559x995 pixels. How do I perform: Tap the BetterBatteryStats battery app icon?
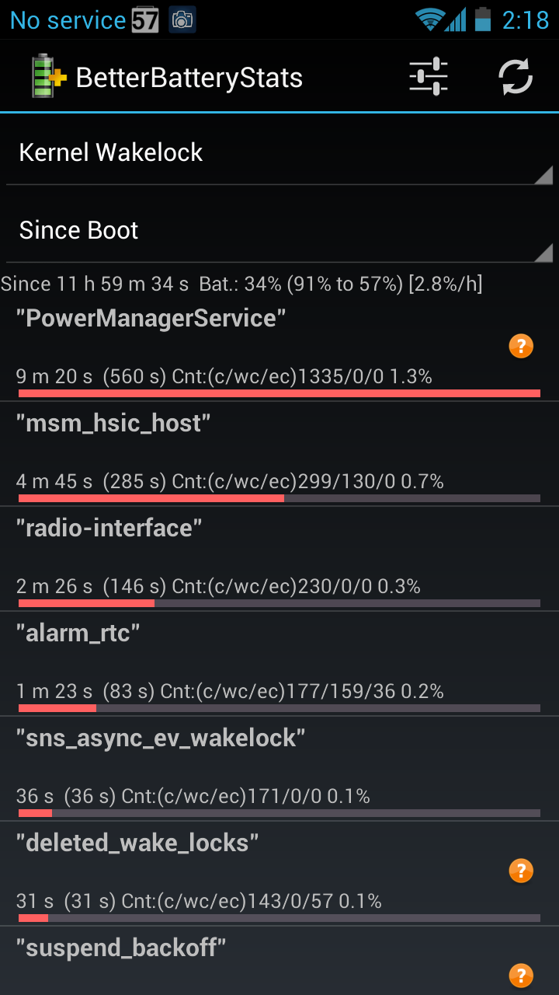tap(48, 77)
